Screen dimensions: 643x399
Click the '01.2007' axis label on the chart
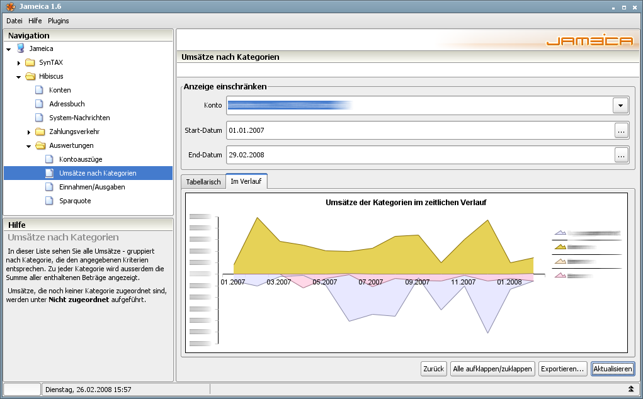(232, 282)
